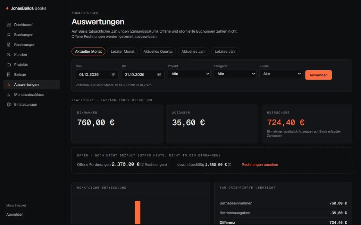Image resolution: width=361 pixels, height=225 pixels.
Task: Select the Aktuelles Quartal period chip
Action: click(x=158, y=51)
